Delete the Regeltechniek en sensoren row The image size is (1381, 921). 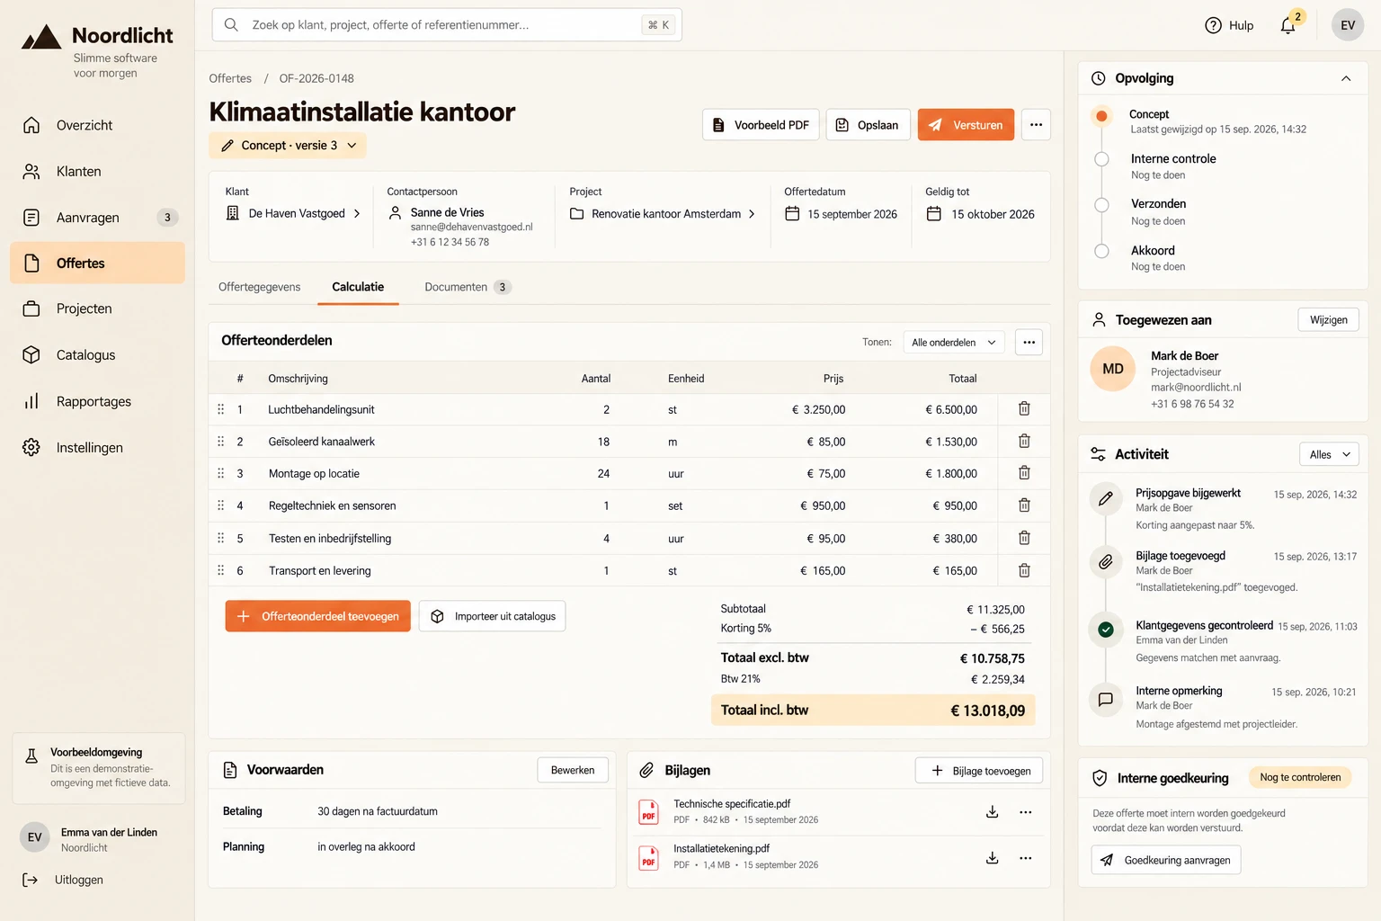(x=1024, y=505)
